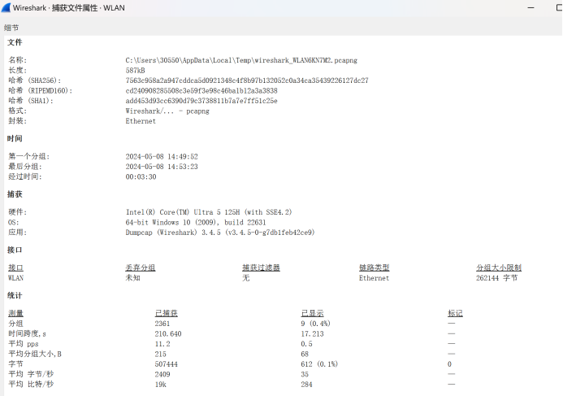This screenshot has height=396, width=563.
Task: Select displayed average packet size 68
Action: 305,354
